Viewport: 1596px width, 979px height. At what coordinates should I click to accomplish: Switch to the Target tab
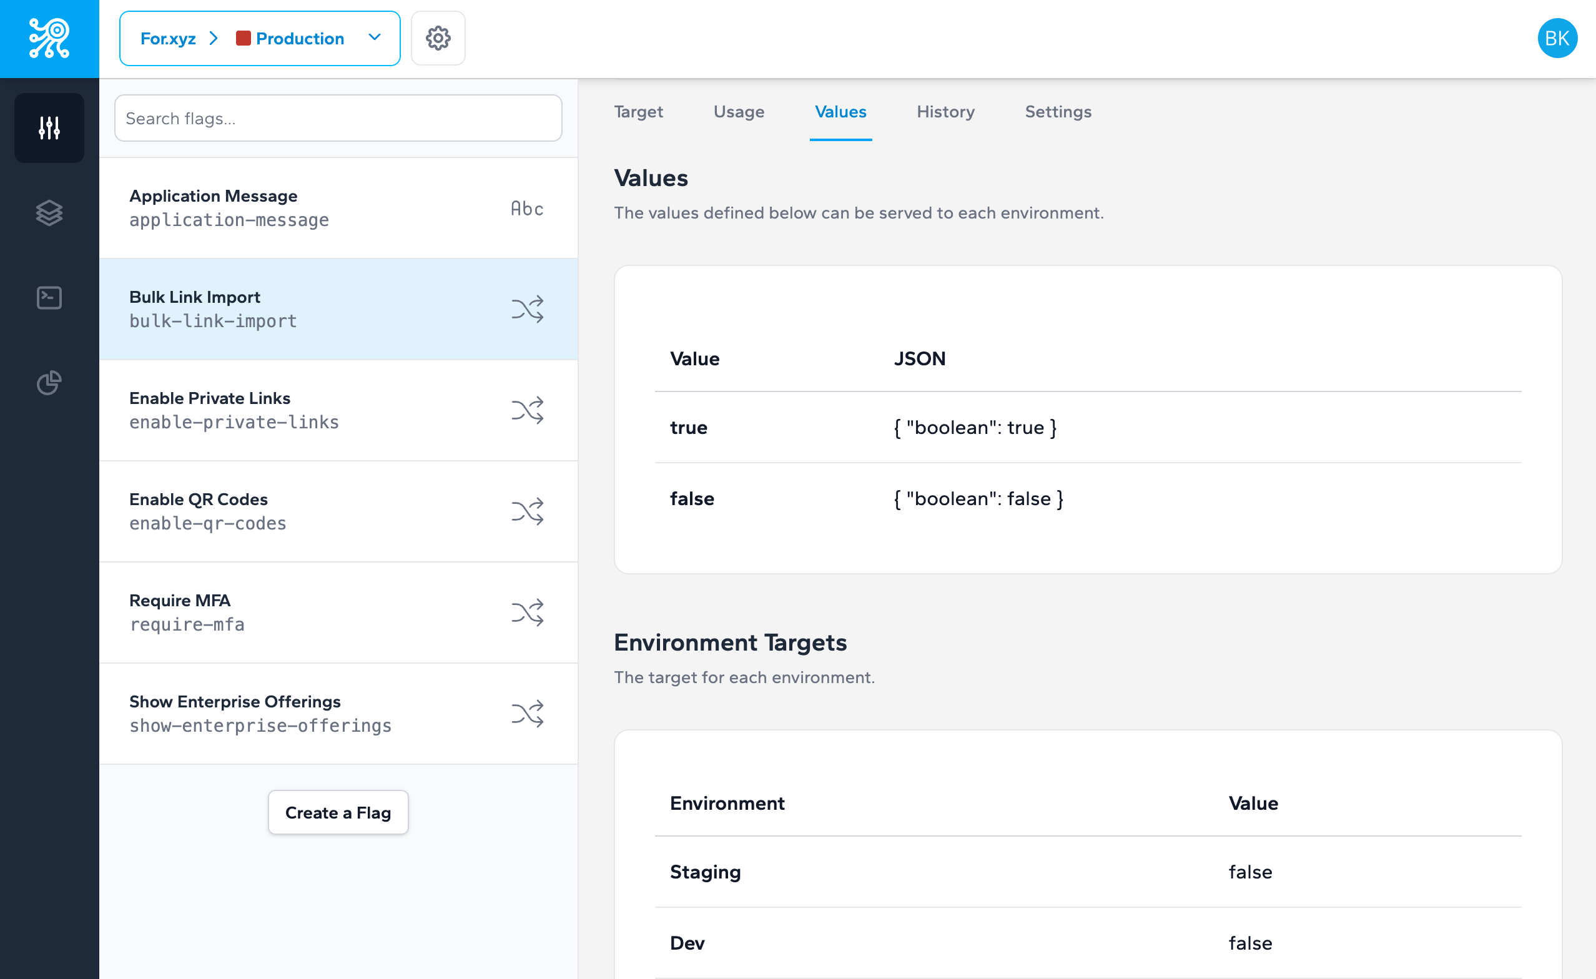638,111
